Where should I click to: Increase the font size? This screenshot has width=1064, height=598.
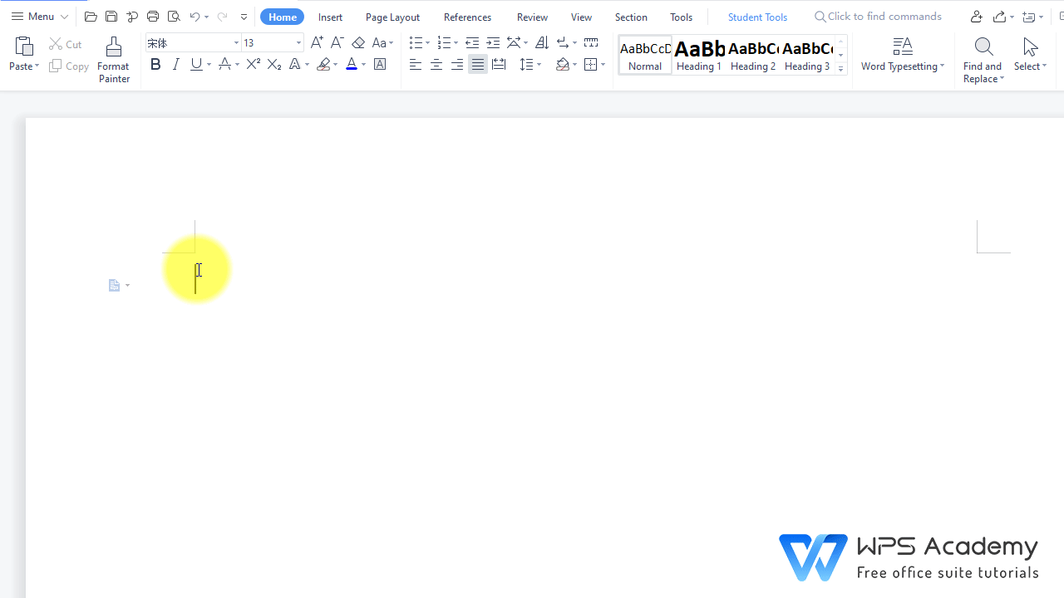[x=317, y=42]
